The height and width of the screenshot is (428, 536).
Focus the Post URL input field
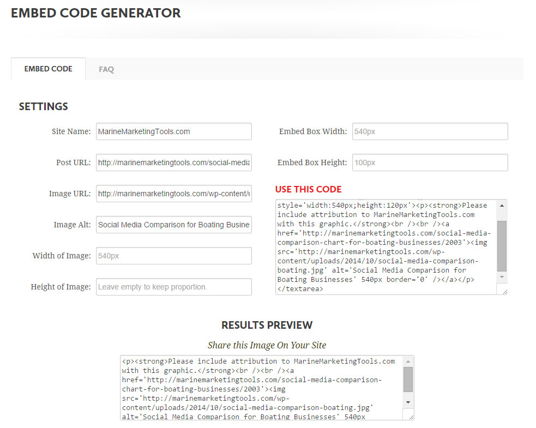click(173, 162)
